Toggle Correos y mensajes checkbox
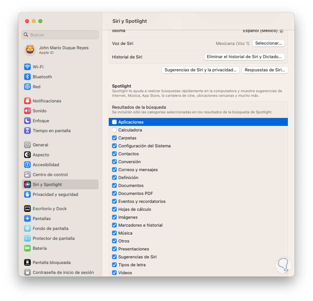This screenshot has height=301, width=313. click(x=114, y=169)
